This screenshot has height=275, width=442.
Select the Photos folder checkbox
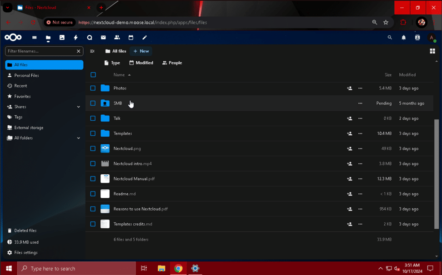tap(93, 88)
